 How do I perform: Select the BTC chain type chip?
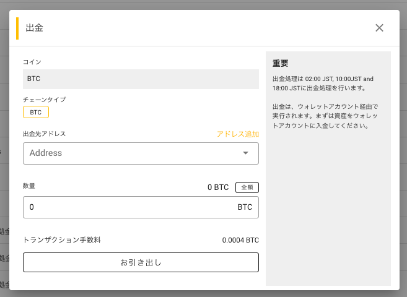(x=36, y=112)
